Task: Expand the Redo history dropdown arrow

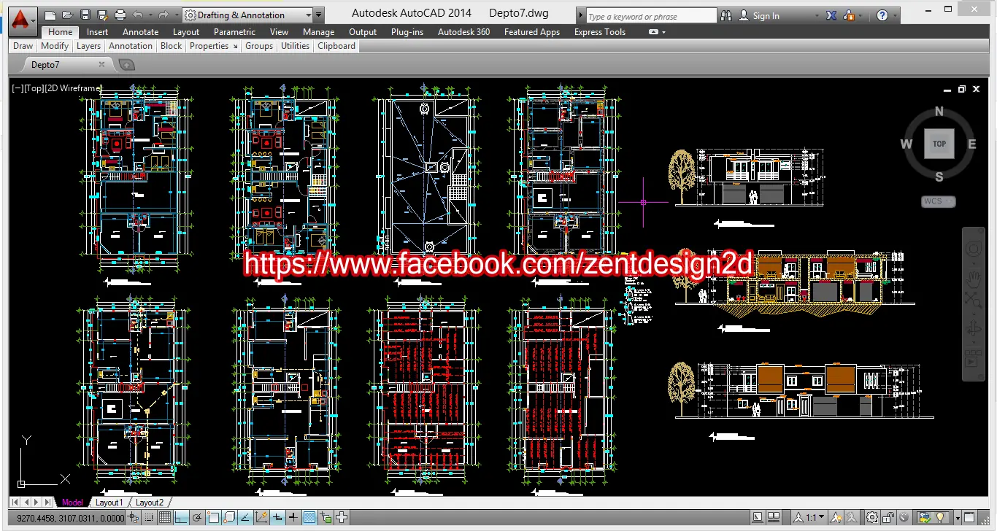Action: (x=175, y=15)
